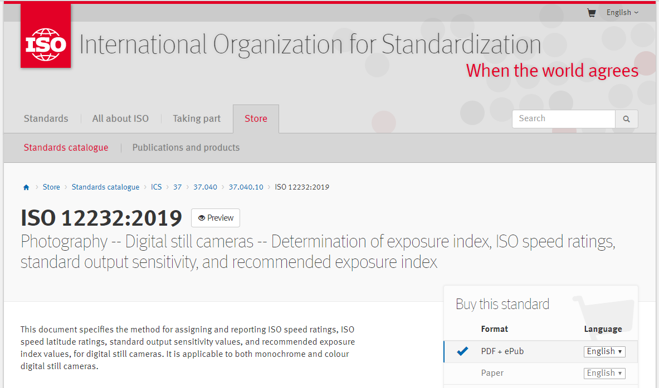Open the English language menu in header
The height and width of the screenshot is (388, 659).
click(622, 13)
